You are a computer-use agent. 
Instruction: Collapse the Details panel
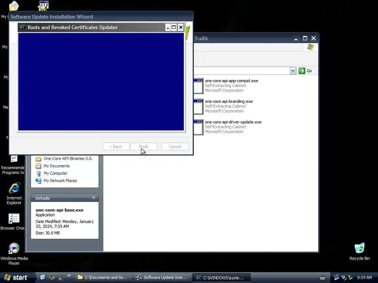click(x=93, y=198)
